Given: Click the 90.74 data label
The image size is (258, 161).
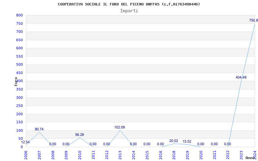Looking at the screenshot, I should click(39, 129).
